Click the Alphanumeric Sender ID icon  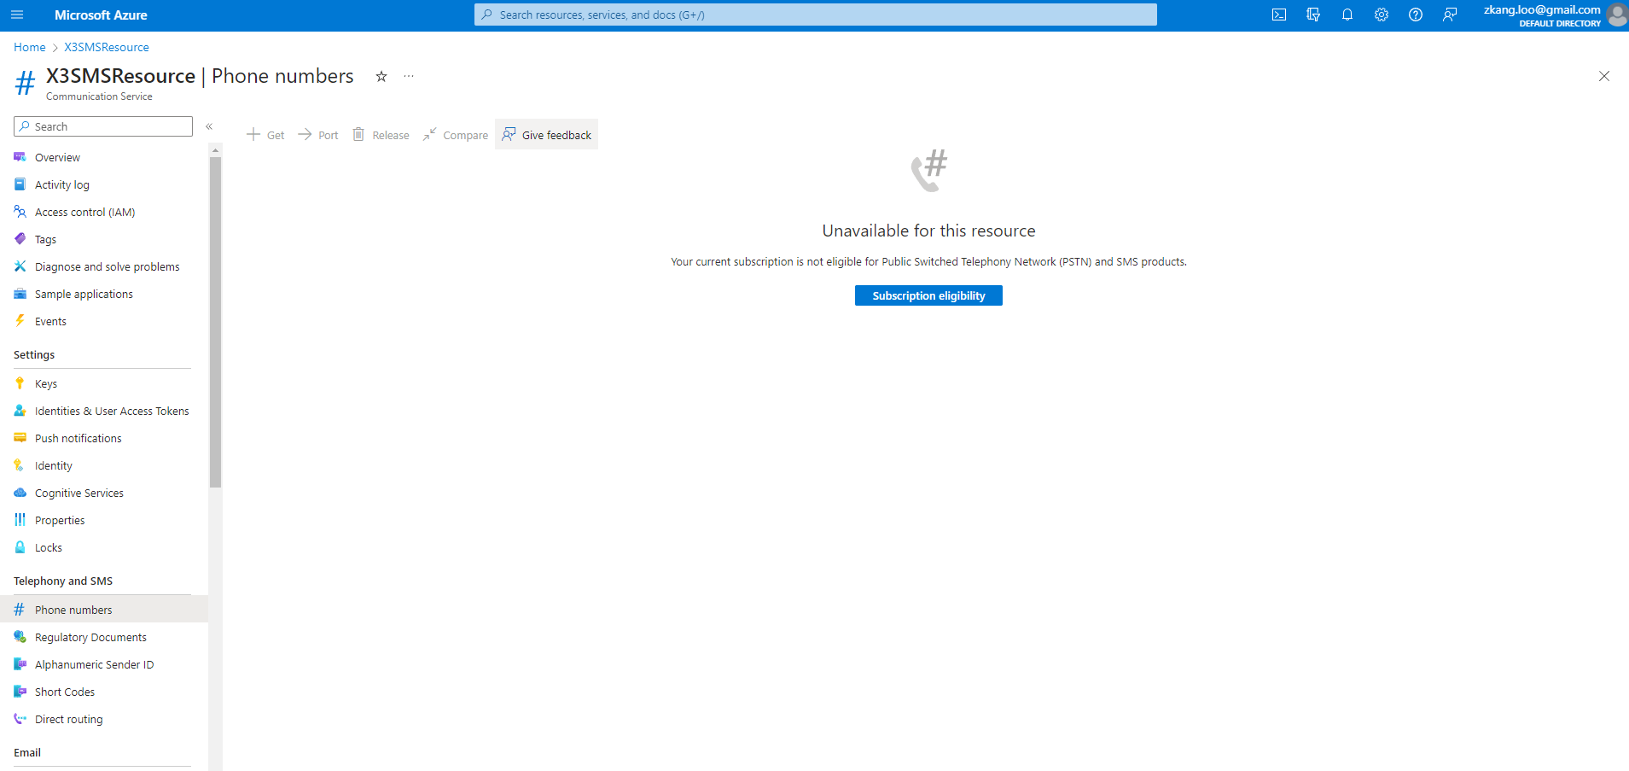pos(20,664)
